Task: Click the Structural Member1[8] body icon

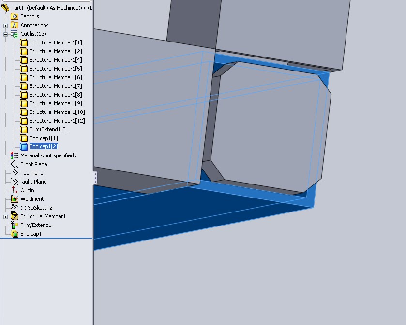Action: (24, 95)
